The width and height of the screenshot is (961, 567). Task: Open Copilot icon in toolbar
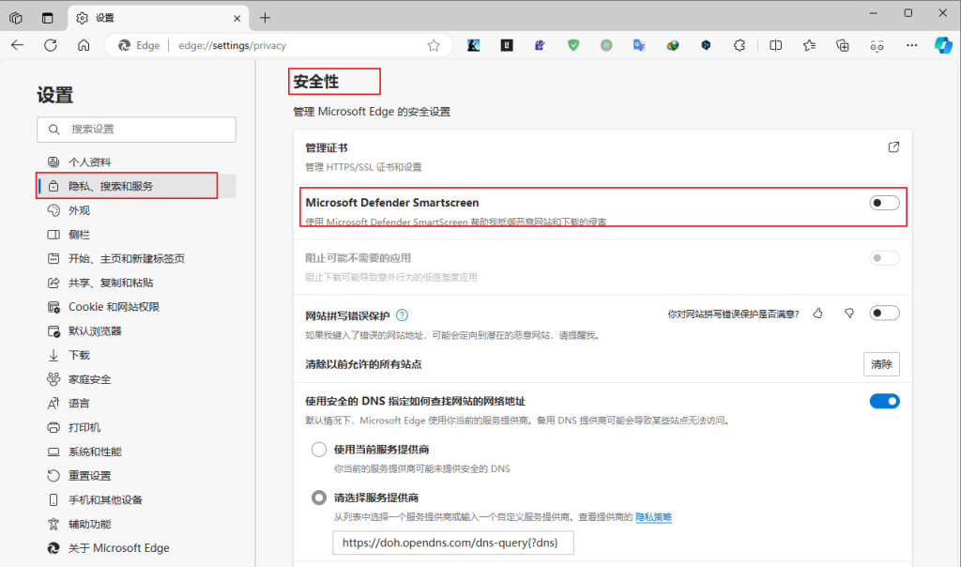click(x=943, y=45)
